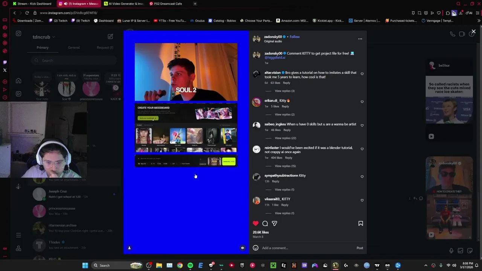482x271 pixels.
Task: Reply to altar.vision's comment
Action: [287, 83]
